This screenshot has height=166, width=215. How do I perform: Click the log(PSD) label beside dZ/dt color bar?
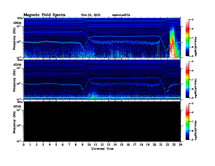[195, 130]
